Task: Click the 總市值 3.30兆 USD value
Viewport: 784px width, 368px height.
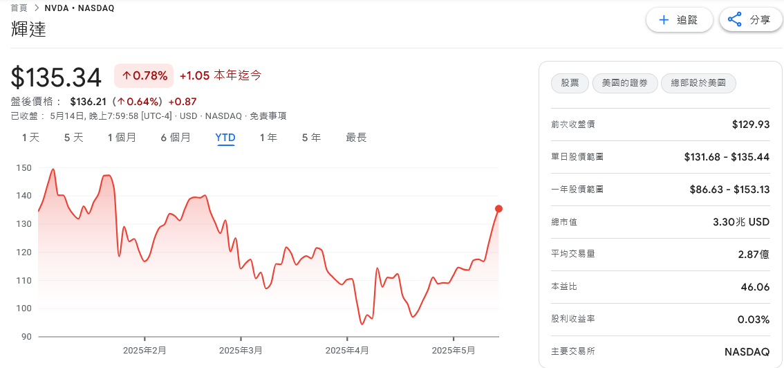Action: pos(741,222)
